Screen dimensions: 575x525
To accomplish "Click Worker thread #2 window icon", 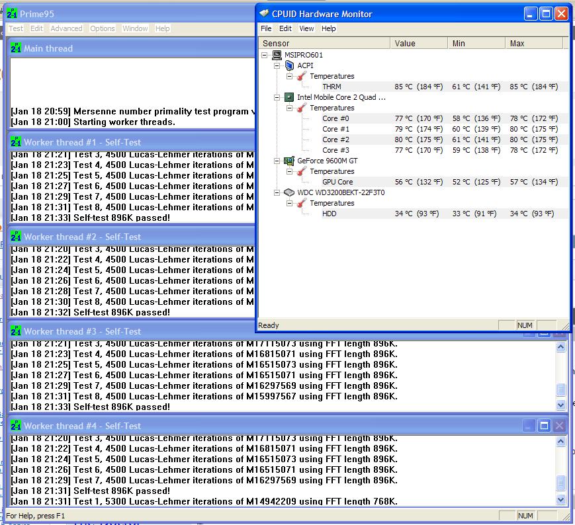I will [16, 237].
